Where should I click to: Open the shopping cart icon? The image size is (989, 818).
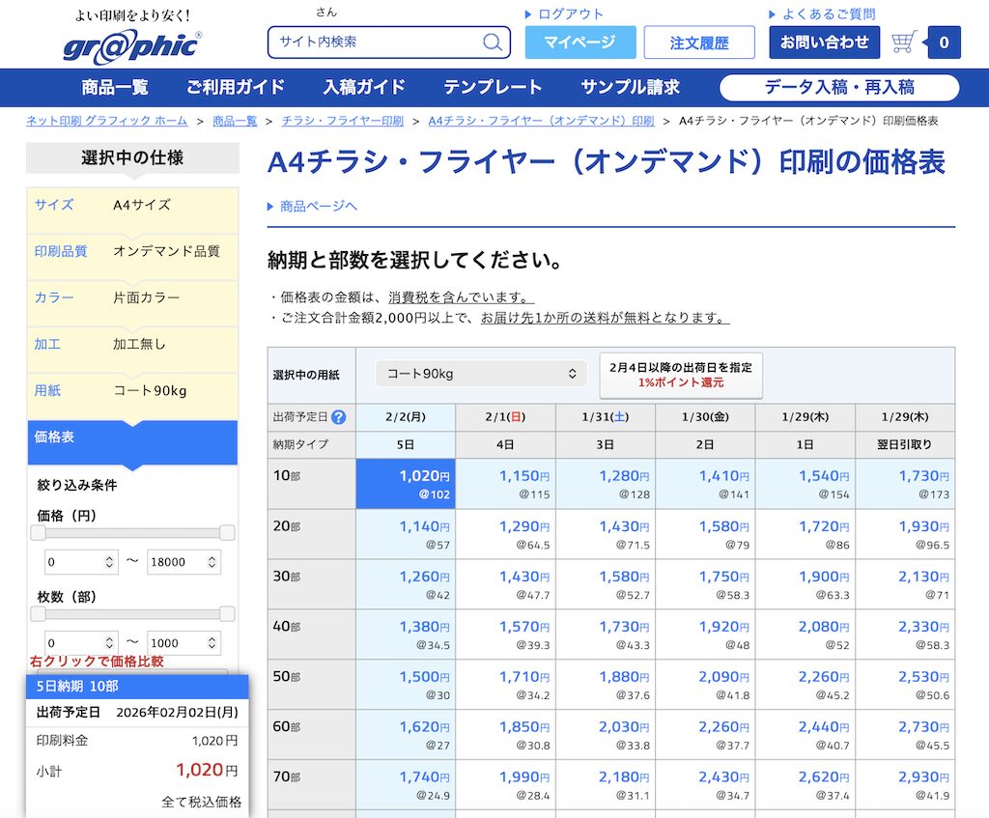click(904, 42)
